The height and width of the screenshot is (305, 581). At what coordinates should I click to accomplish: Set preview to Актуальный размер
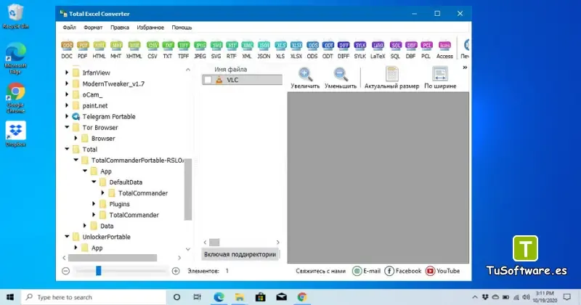point(391,78)
